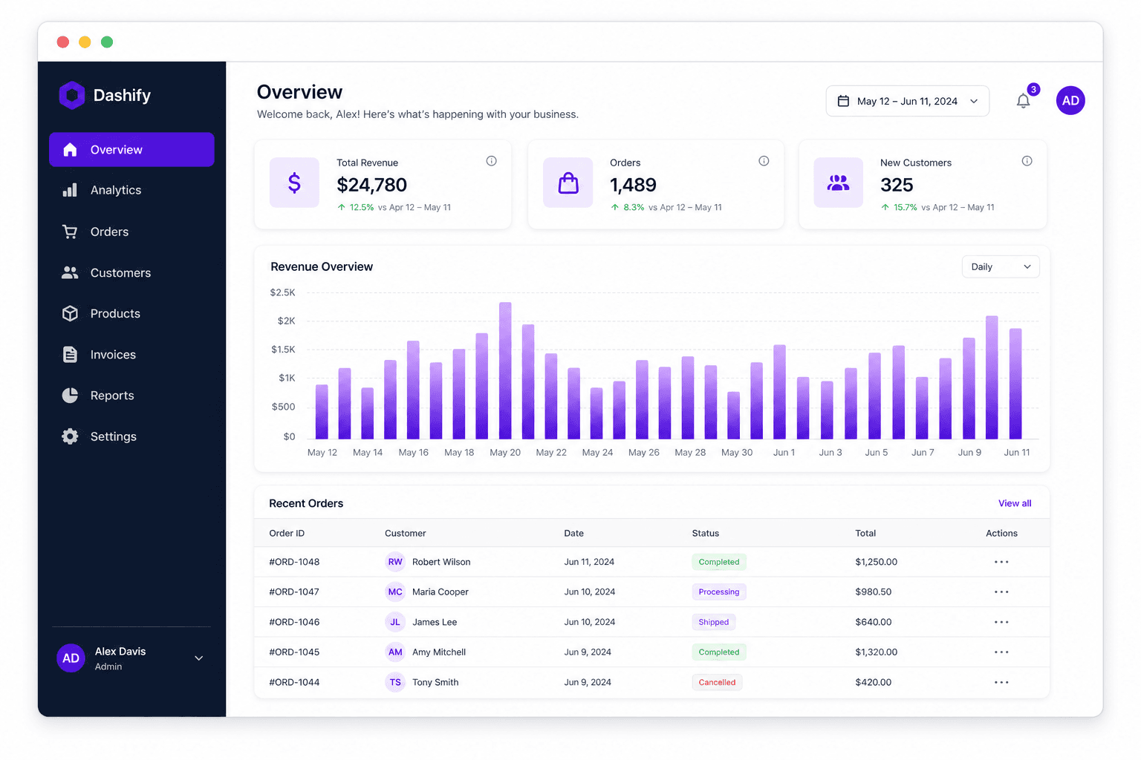This screenshot has height=760, width=1141.
Task: Open actions menu for order #ORD-1044
Action: (1001, 682)
